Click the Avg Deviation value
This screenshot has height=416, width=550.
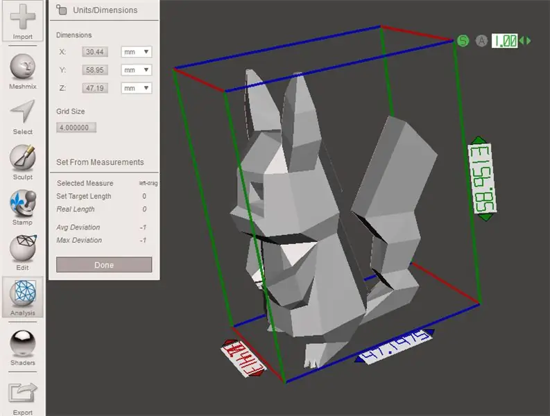coord(143,227)
